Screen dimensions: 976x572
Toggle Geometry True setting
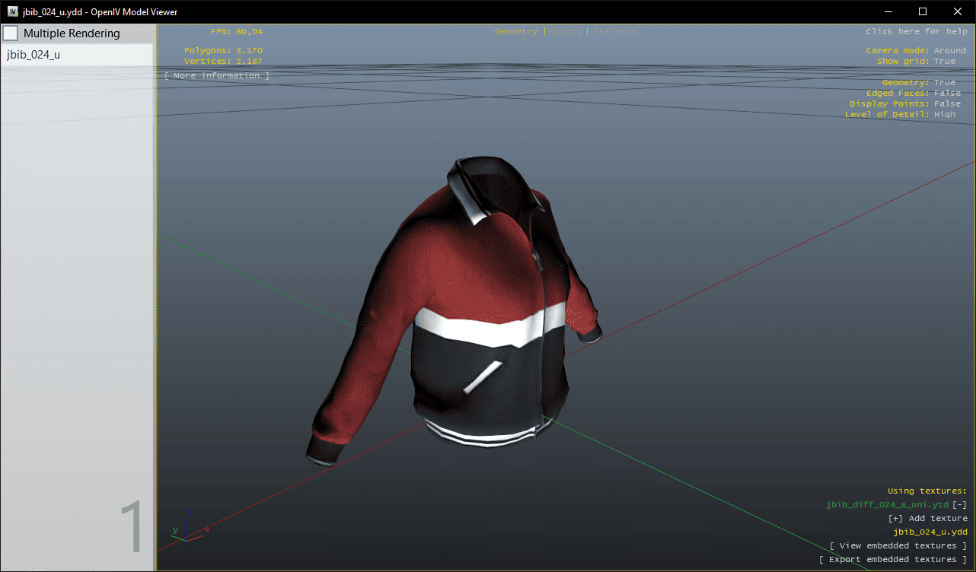pos(944,82)
